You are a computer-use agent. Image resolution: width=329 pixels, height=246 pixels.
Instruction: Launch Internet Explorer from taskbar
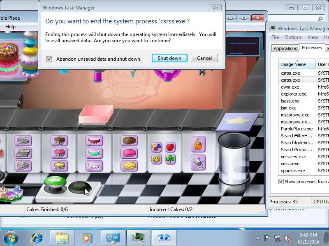point(37,238)
